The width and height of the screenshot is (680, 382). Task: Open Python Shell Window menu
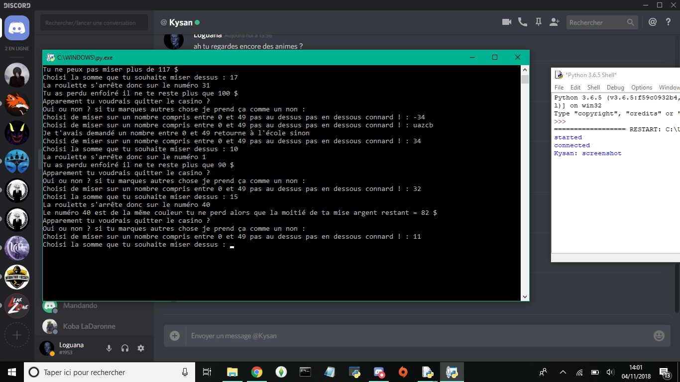coord(669,88)
